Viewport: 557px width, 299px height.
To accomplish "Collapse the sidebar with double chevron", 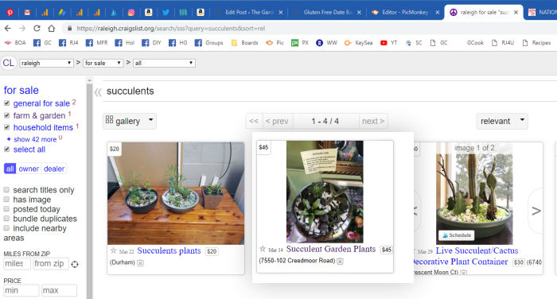I will point(98,92).
